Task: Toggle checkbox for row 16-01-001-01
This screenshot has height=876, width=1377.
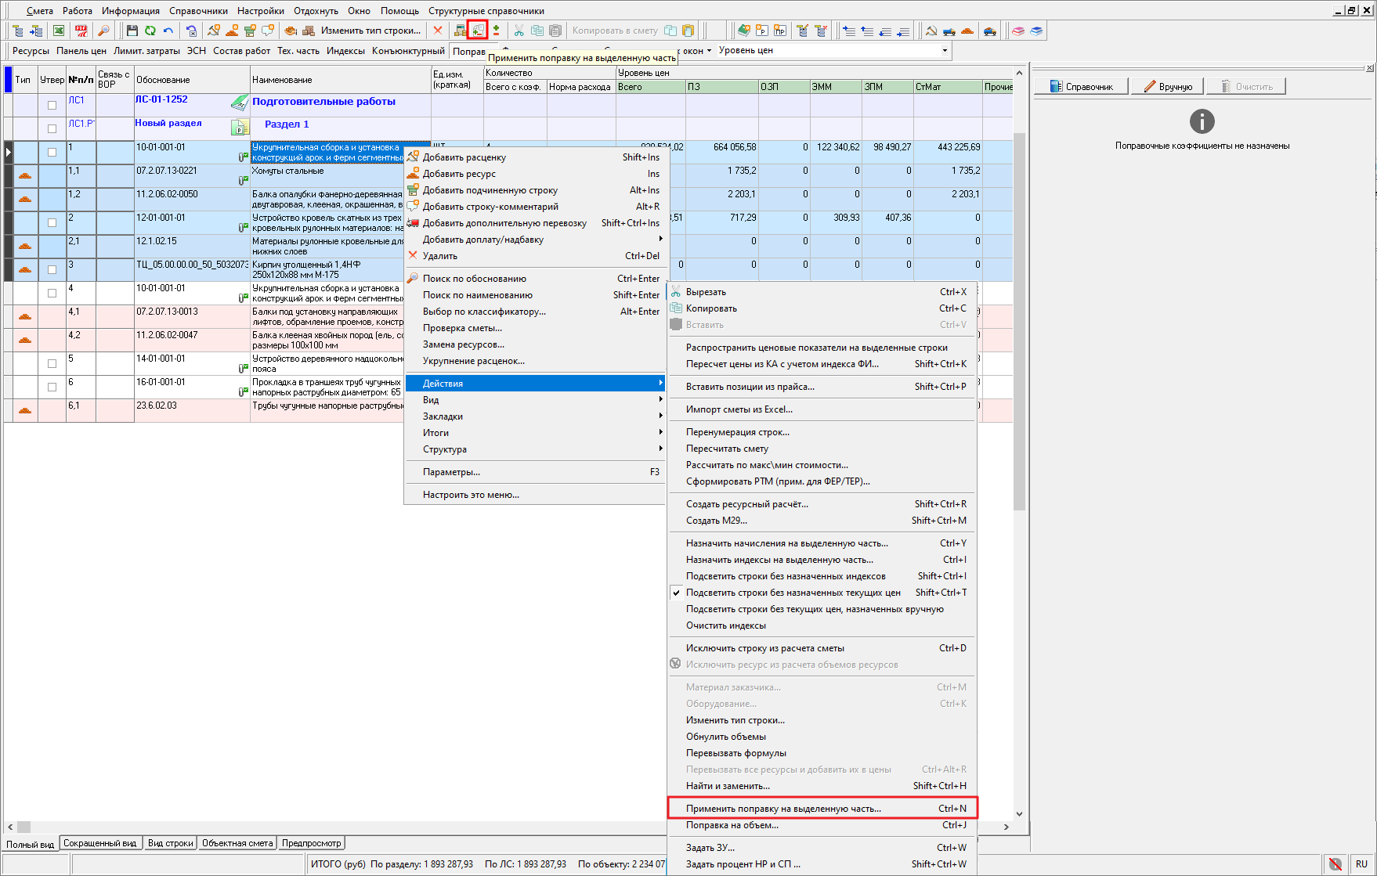Action: tap(52, 387)
